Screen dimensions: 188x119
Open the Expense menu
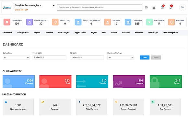point(49,33)
